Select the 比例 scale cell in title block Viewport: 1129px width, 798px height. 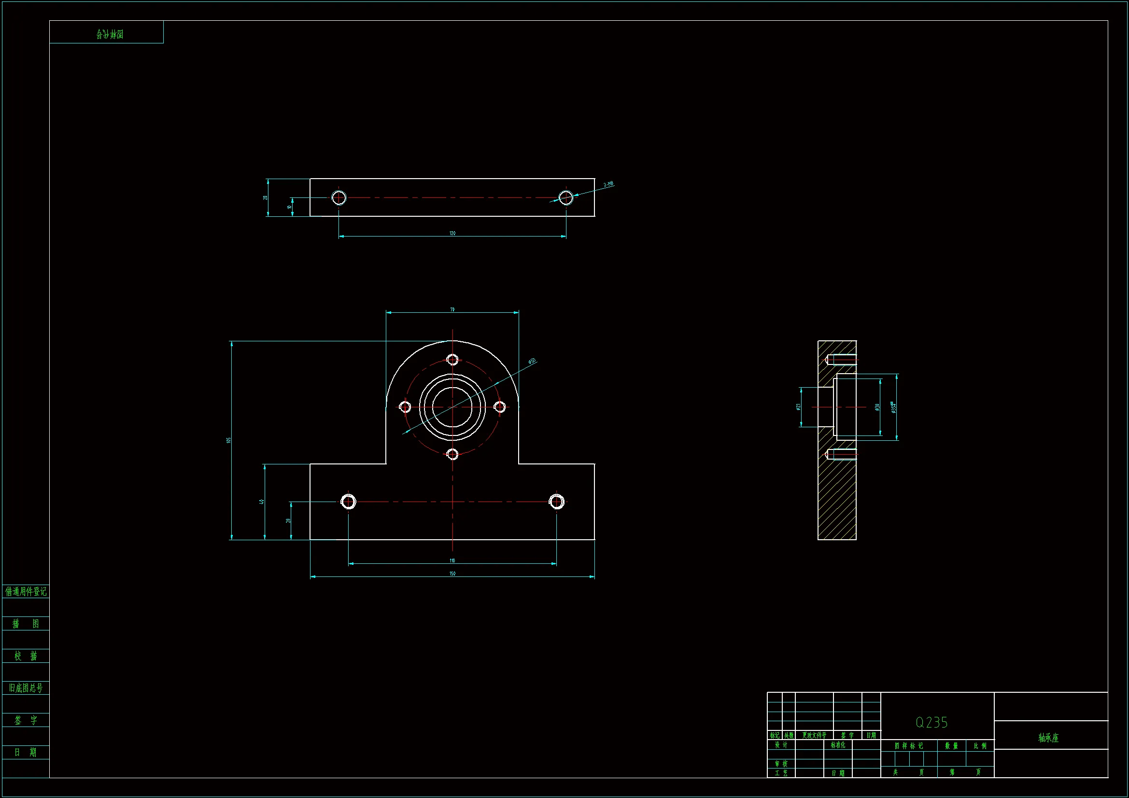(979, 746)
